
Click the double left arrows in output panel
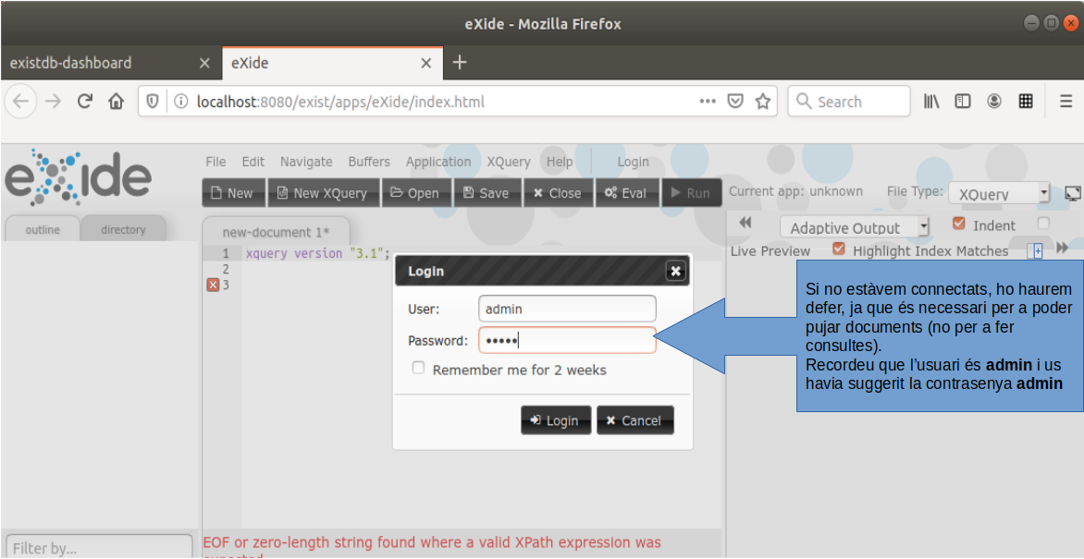(745, 223)
